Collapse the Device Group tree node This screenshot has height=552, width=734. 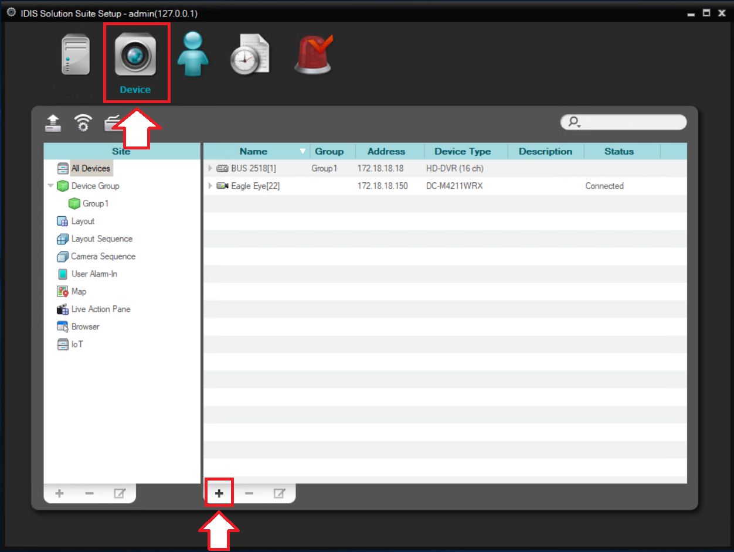coord(50,186)
